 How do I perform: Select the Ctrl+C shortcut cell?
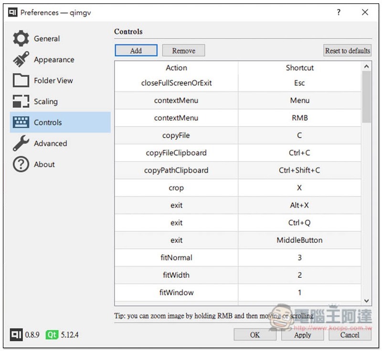[x=300, y=153]
